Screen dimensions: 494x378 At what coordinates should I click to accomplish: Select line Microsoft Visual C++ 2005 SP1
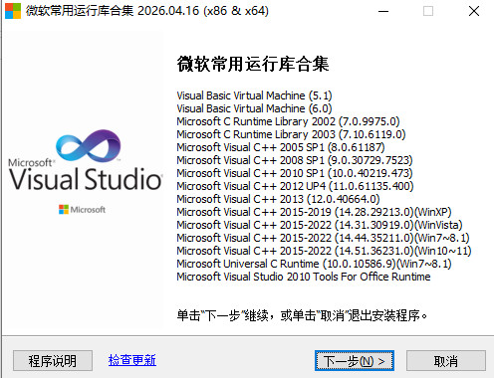[x=281, y=147]
